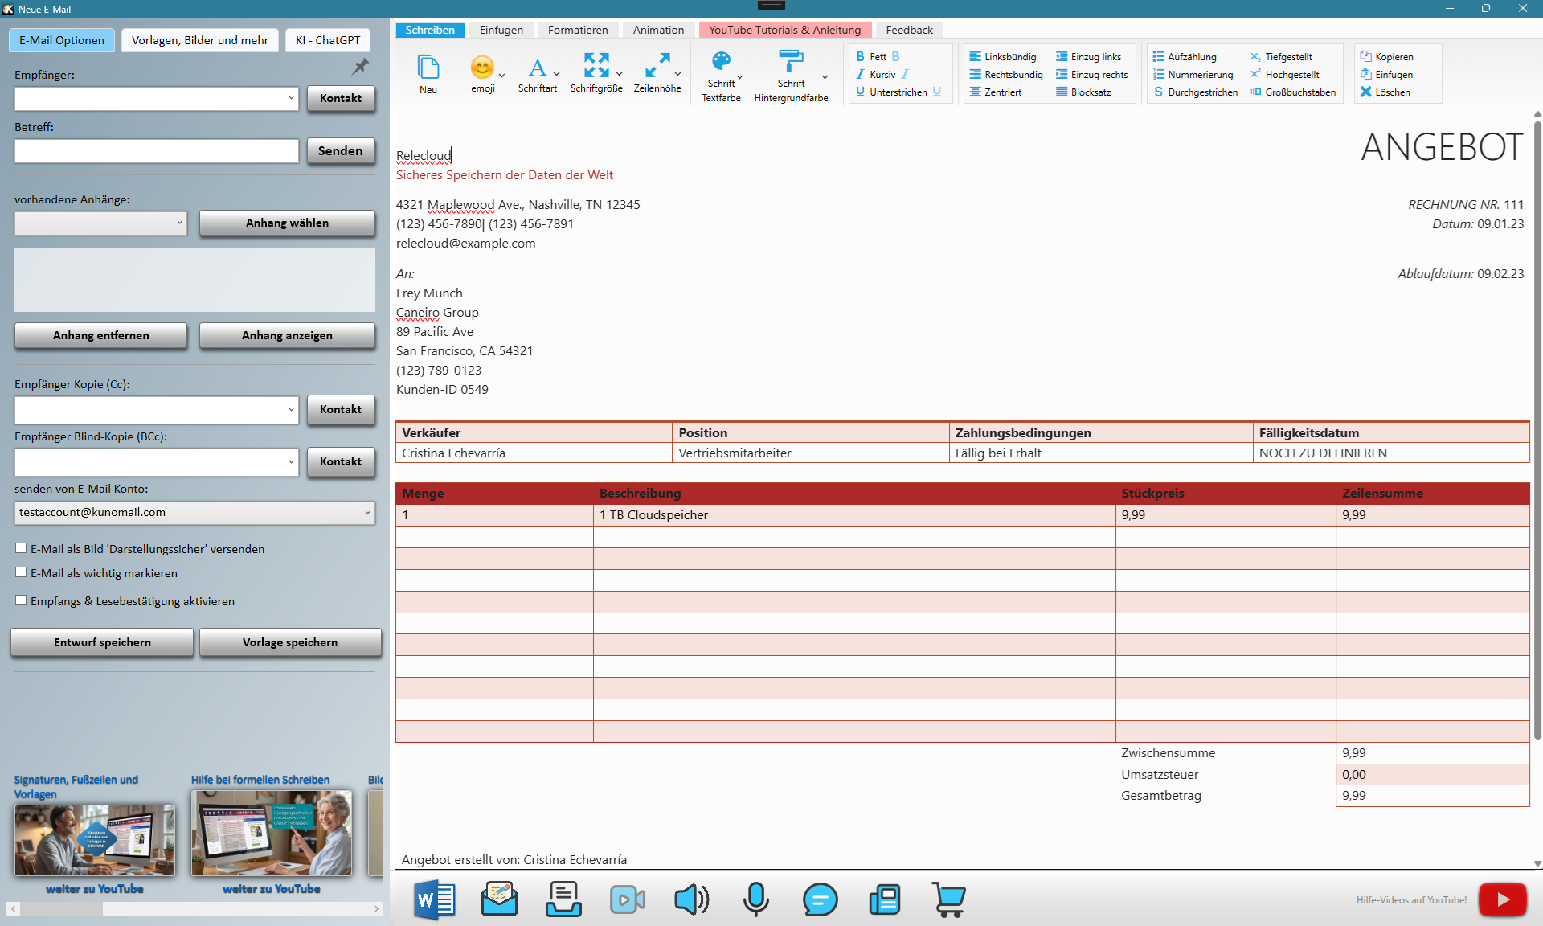
Task: Click the pin icon above Empfänger field
Action: (361, 67)
